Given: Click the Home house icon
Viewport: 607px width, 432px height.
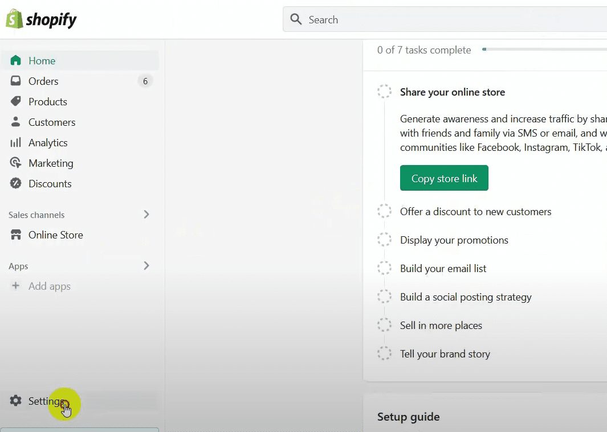Looking at the screenshot, I should [x=16, y=60].
